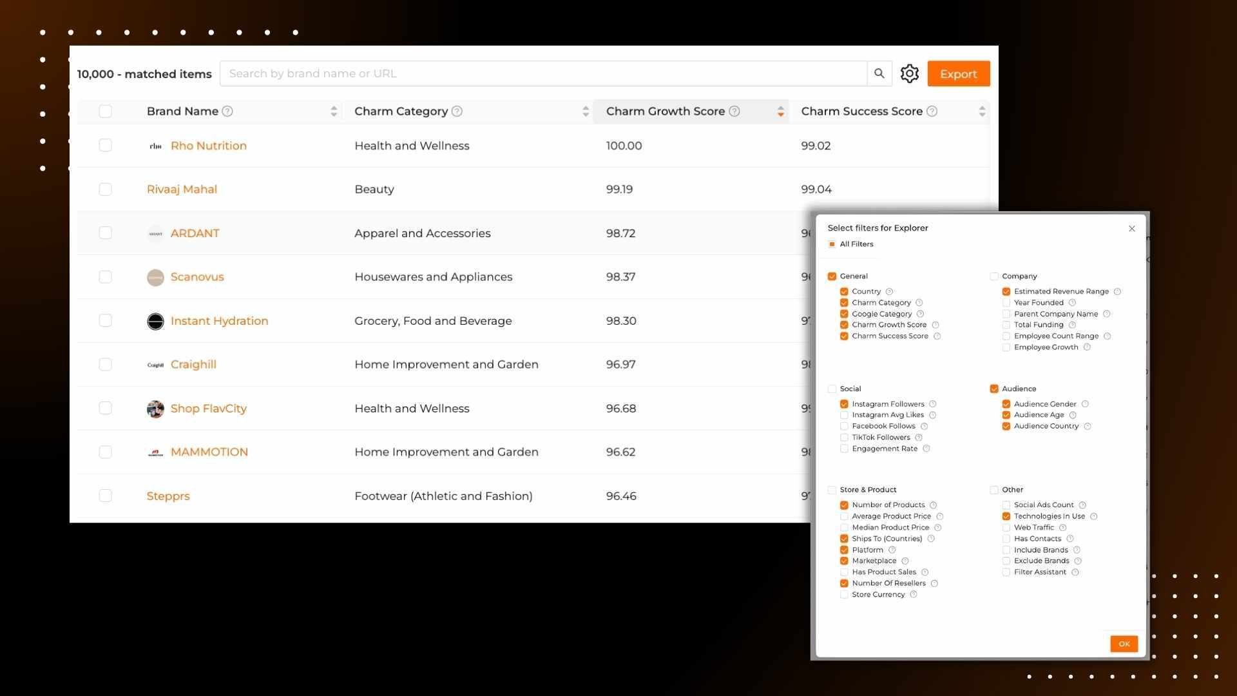Image resolution: width=1237 pixels, height=696 pixels.
Task: Click the search magnifier icon
Action: point(879,73)
